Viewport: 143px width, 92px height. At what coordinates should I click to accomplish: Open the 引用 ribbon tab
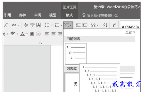tap(8, 15)
